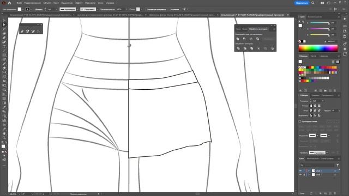Screen dimensions: 349x196
Task: Open variable width profile dropdown in control bar
Action: (x=77, y=9)
